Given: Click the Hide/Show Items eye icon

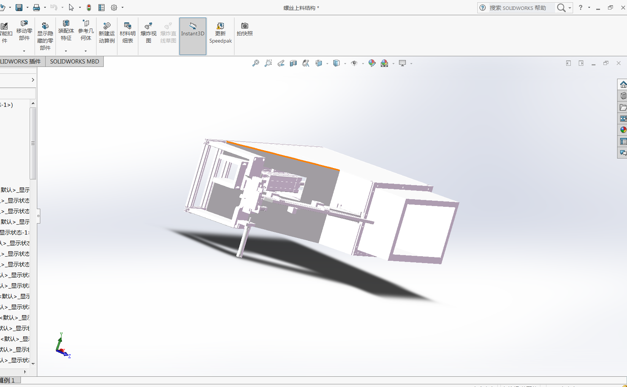Looking at the screenshot, I should click(x=354, y=63).
